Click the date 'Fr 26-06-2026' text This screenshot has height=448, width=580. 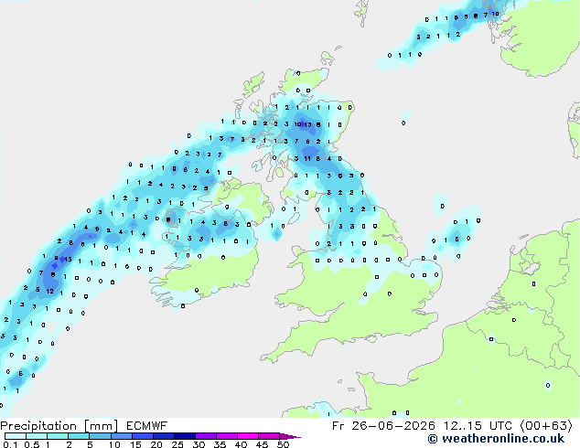coord(383,426)
